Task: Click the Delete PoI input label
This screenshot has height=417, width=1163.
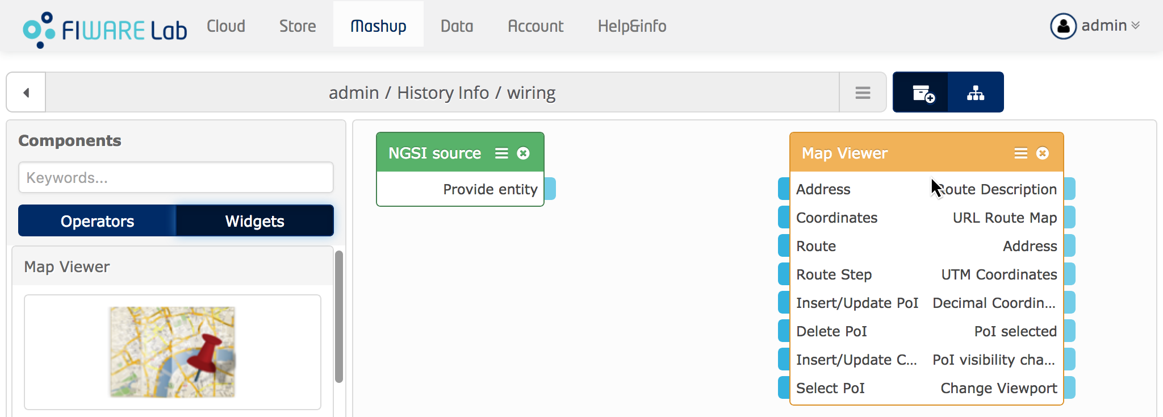Action: point(831,331)
